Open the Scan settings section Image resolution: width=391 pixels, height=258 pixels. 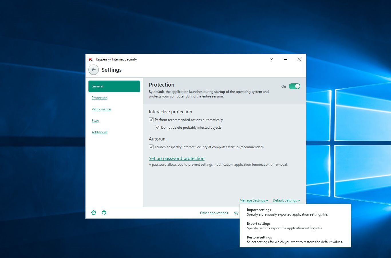(95, 121)
